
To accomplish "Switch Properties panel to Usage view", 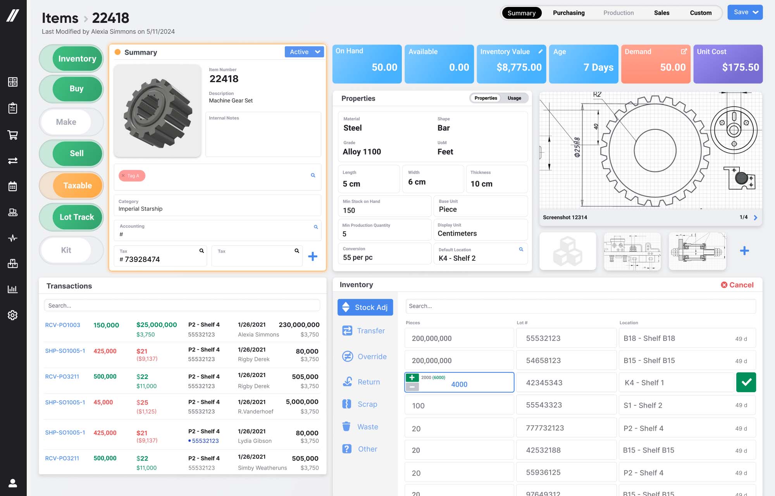I will point(514,98).
